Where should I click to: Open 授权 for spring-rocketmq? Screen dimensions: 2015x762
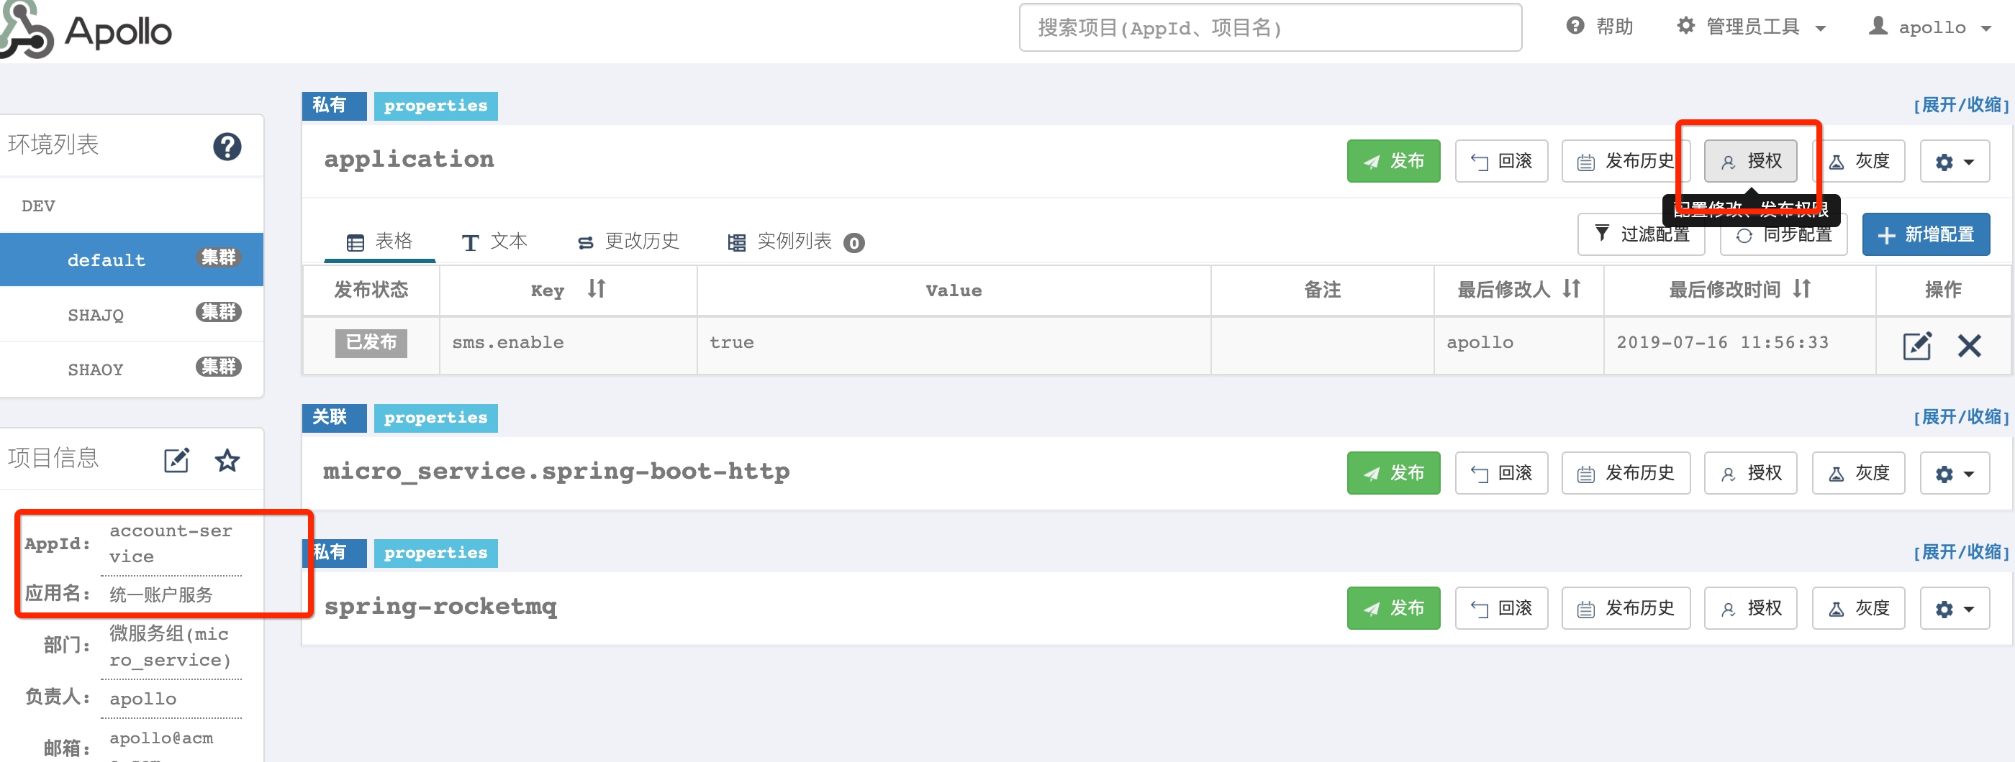(x=1751, y=608)
